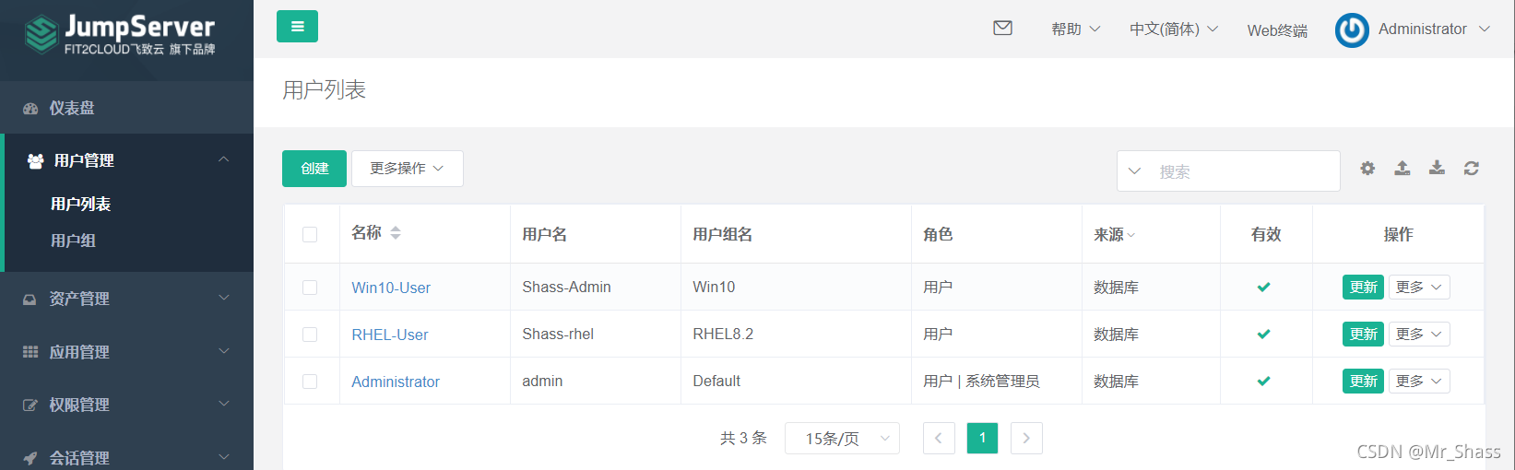Click the import upload icon
Screen dimensions: 1515x470
click(x=1403, y=168)
